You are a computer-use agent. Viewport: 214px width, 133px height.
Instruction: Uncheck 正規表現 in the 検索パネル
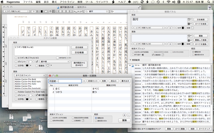(153, 55)
